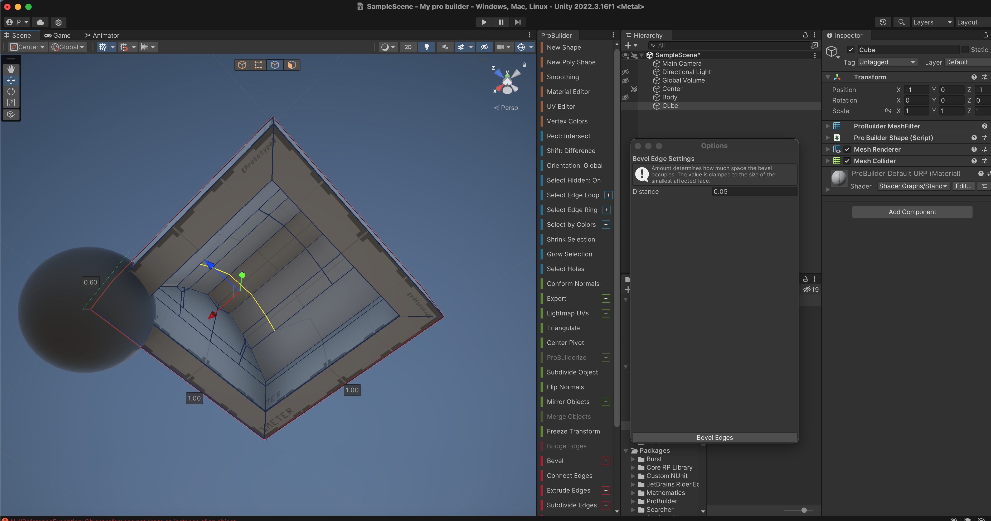
Task: Switch to ProBuilder edge selection mode
Action: [x=275, y=65]
